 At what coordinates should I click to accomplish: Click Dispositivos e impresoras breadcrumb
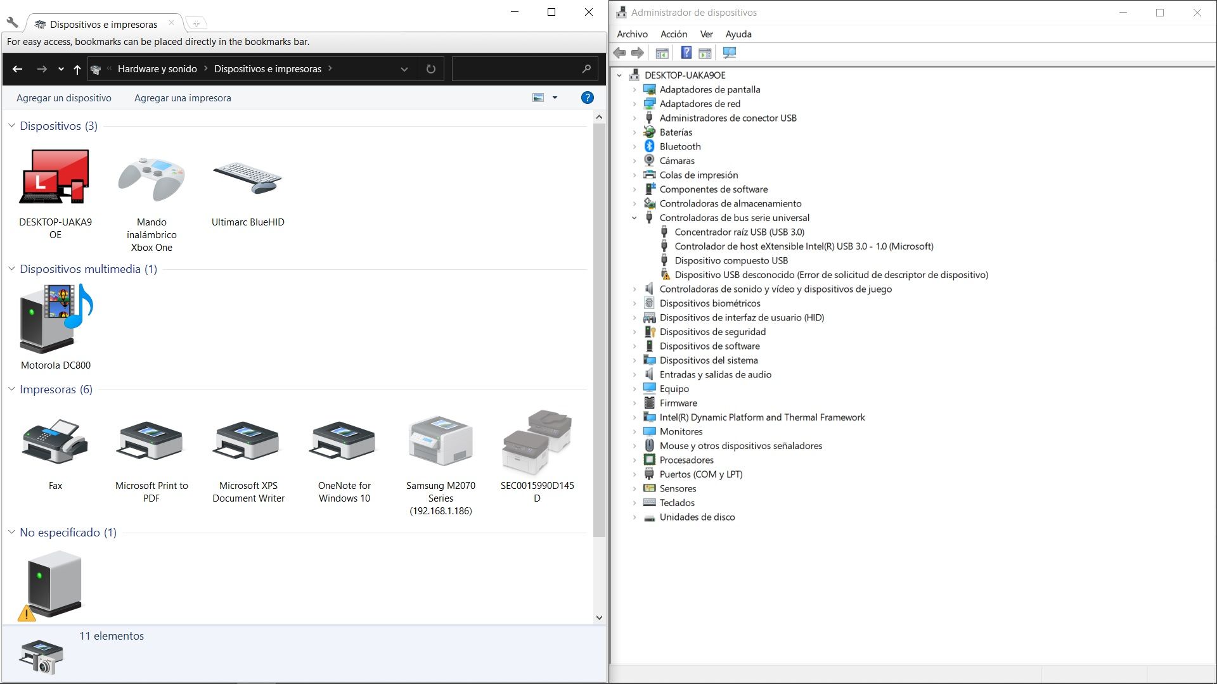pos(267,69)
